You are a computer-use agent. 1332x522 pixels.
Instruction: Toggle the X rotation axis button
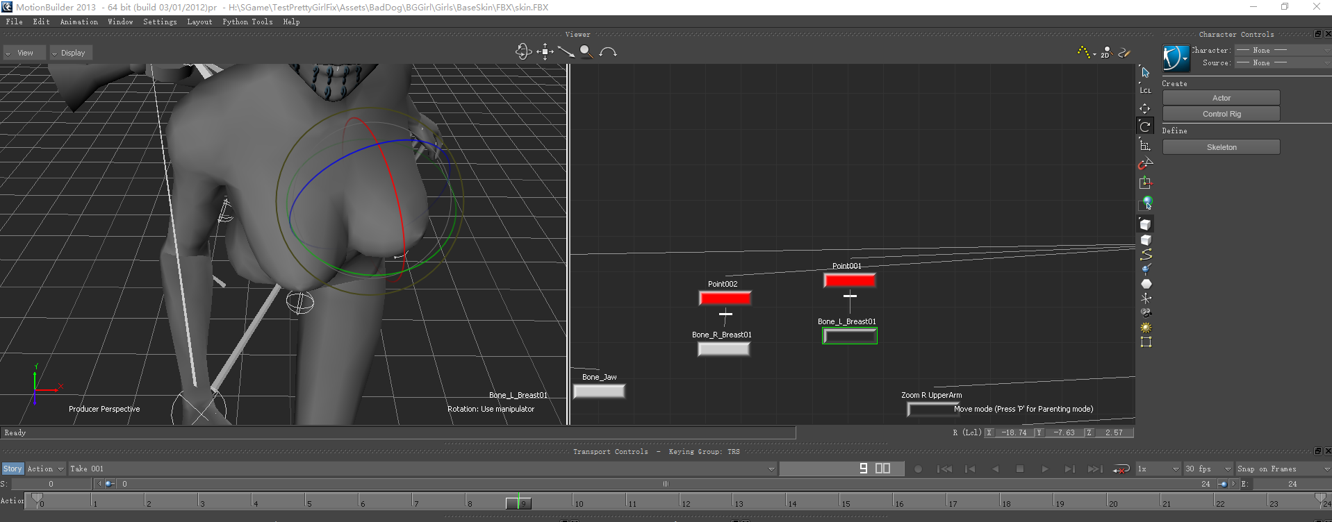pyautogui.click(x=989, y=432)
